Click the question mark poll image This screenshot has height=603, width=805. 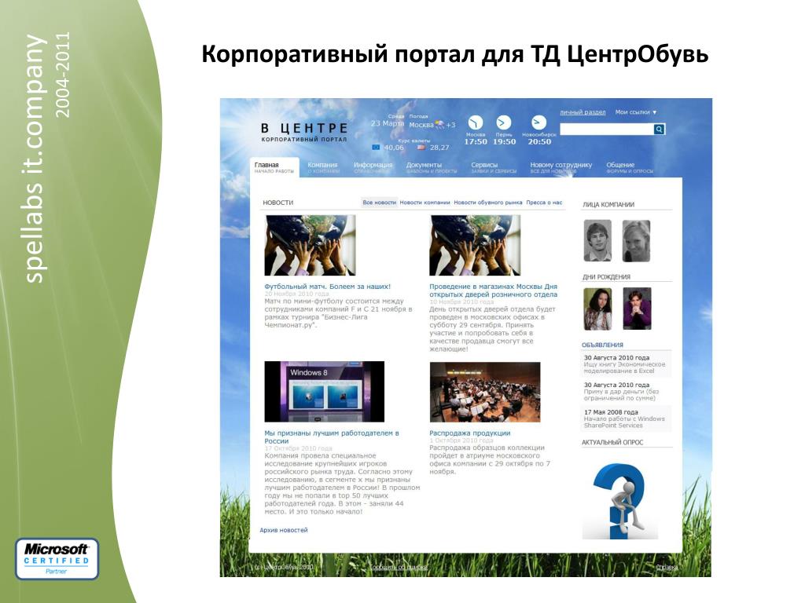pyautogui.click(x=620, y=500)
